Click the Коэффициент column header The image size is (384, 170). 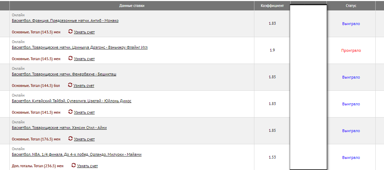point(272,6)
